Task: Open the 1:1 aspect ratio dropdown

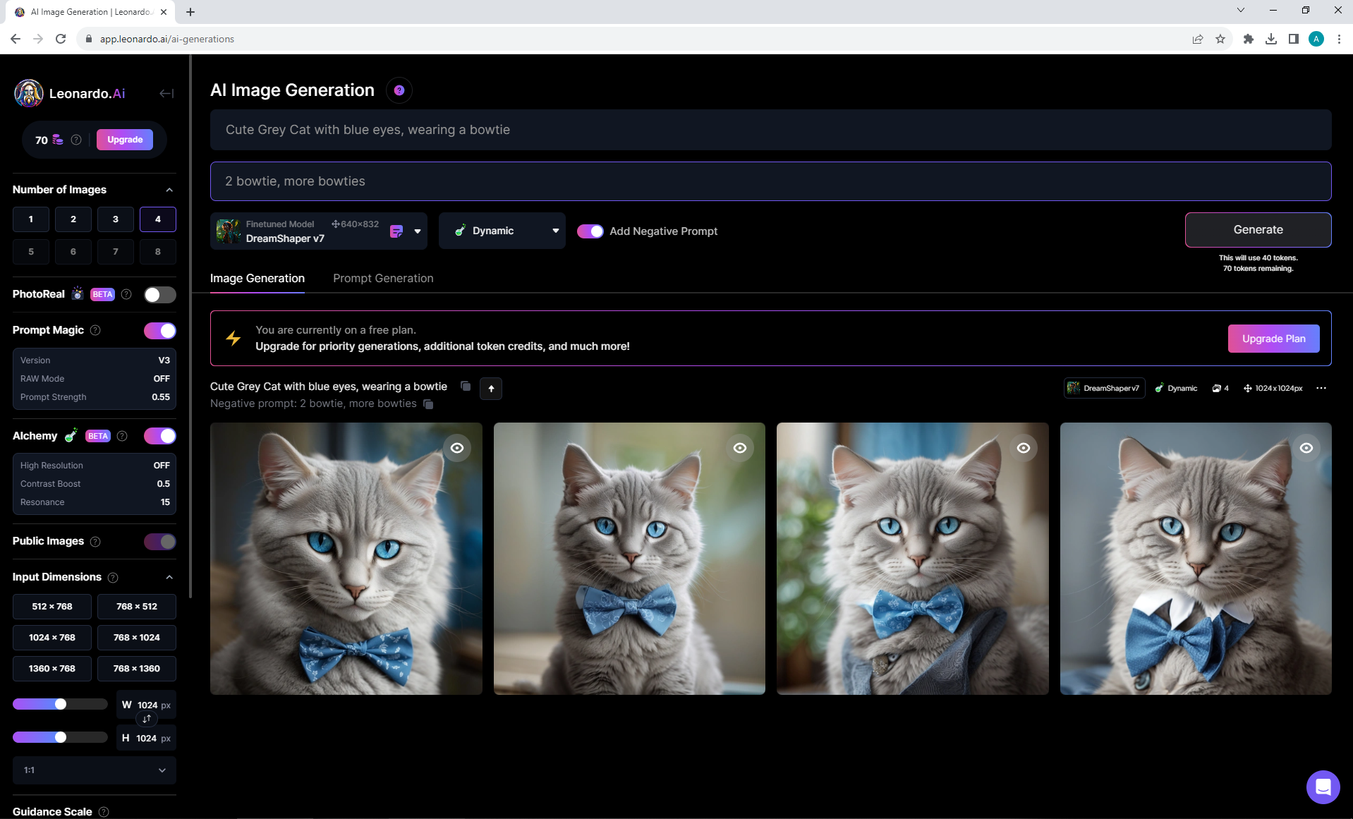Action: 95,770
